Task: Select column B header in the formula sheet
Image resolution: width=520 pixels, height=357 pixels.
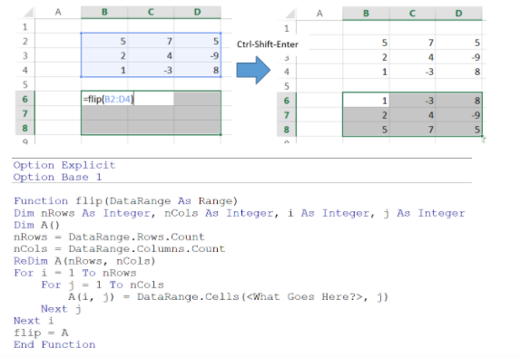Action: (104, 13)
